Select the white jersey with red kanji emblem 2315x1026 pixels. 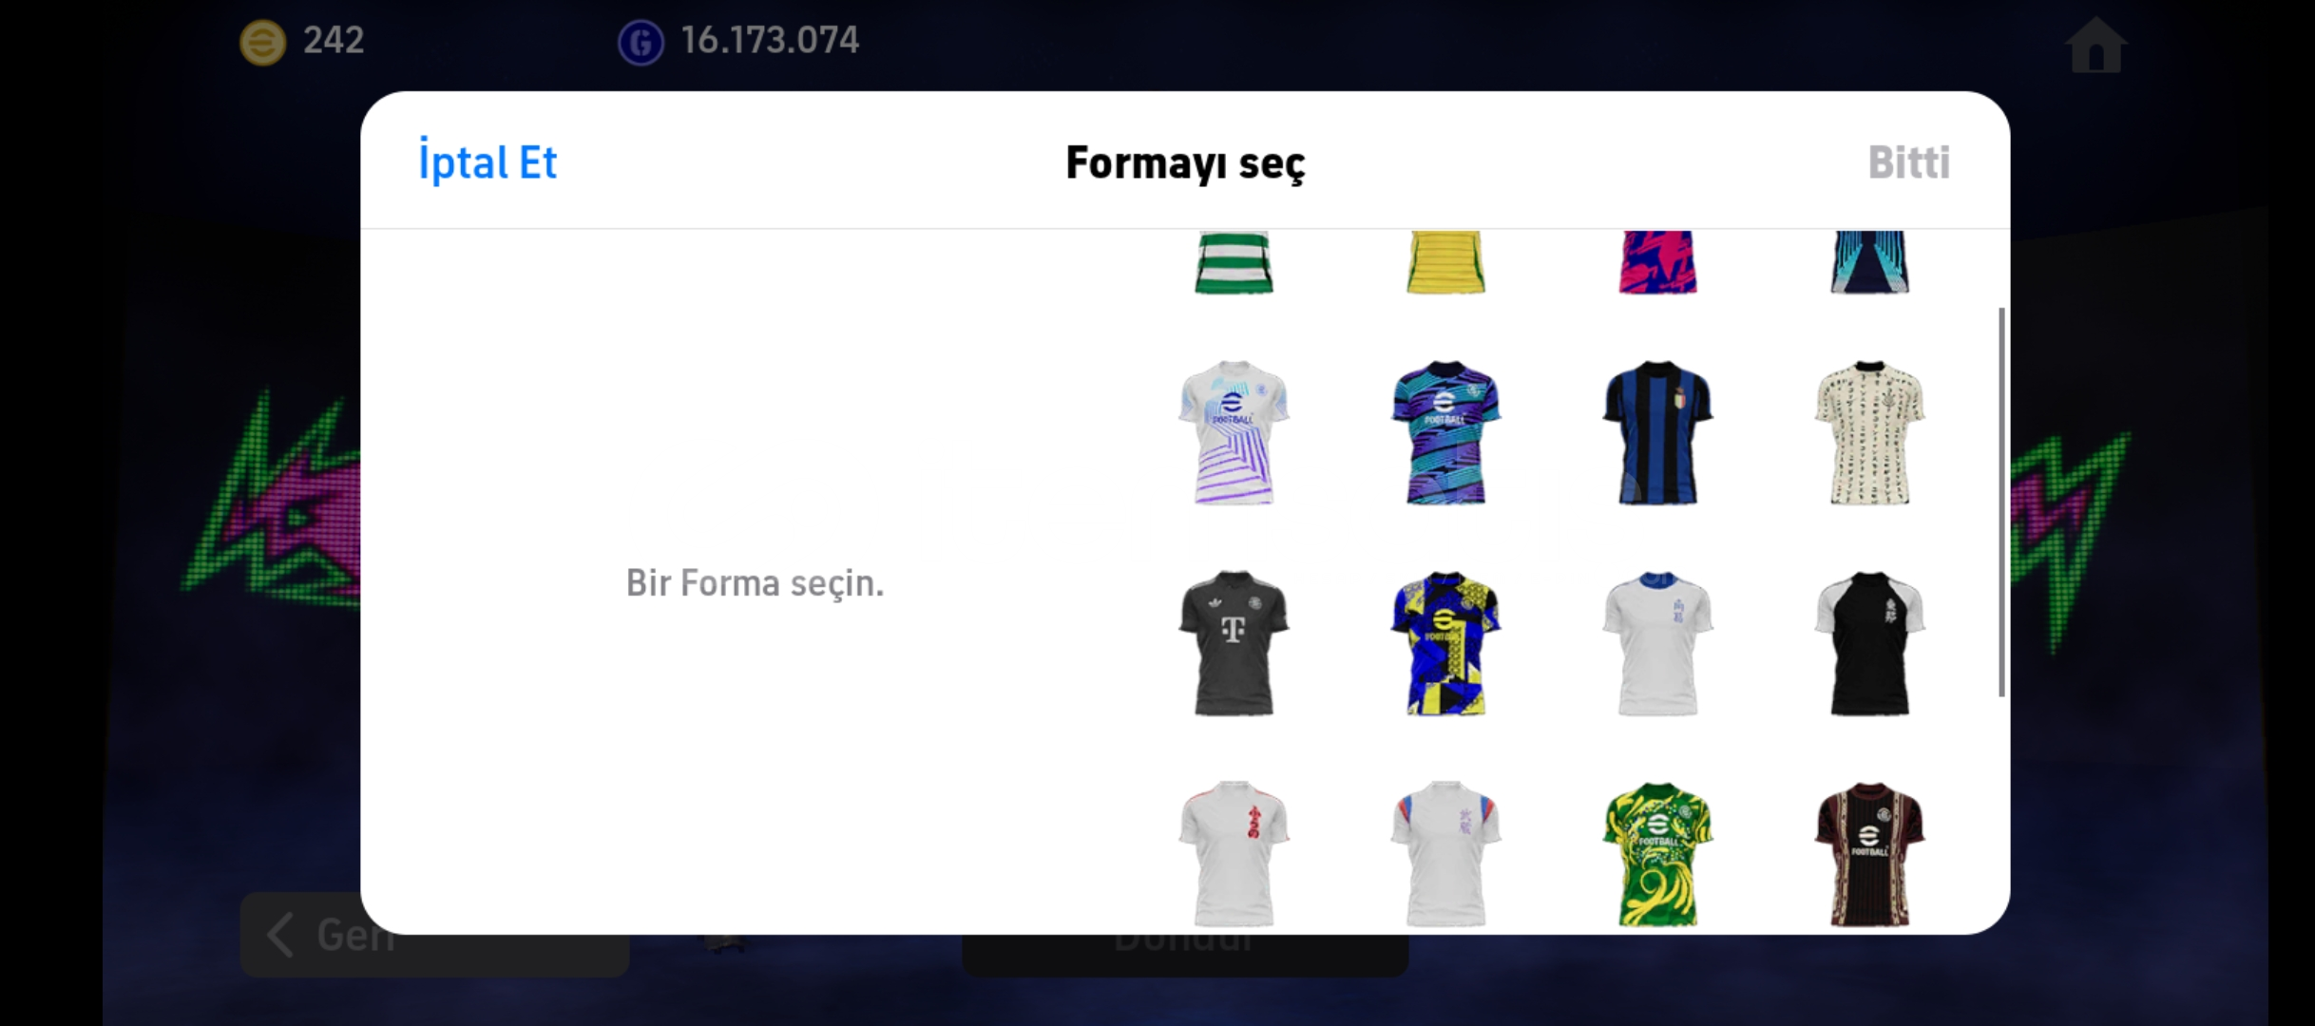coord(1234,854)
